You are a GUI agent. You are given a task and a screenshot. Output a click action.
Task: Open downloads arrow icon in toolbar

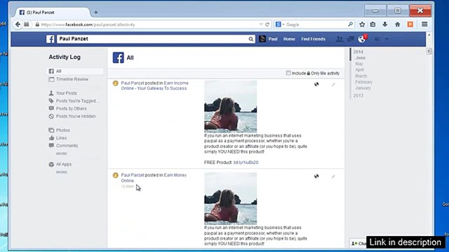[x=385, y=24]
